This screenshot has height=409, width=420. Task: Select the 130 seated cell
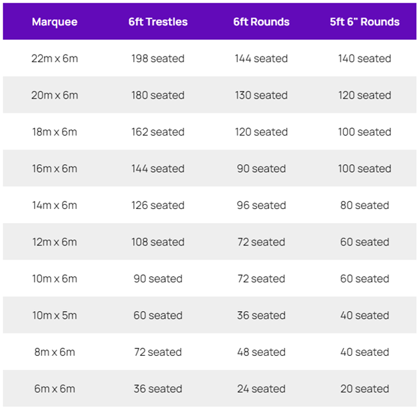(261, 95)
